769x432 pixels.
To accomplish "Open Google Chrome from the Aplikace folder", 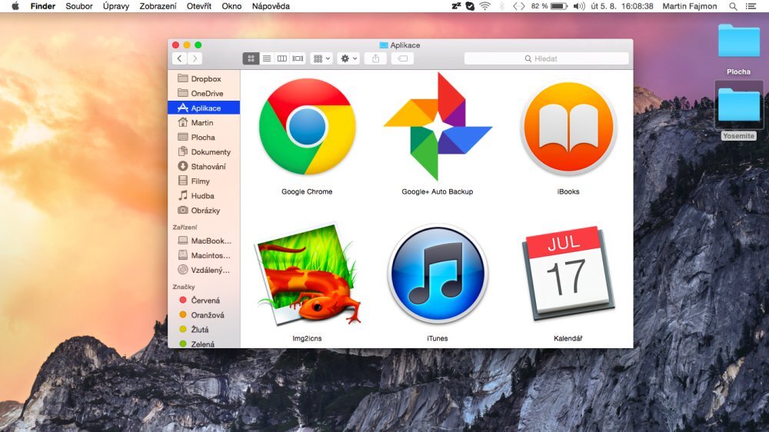I will tap(308, 127).
